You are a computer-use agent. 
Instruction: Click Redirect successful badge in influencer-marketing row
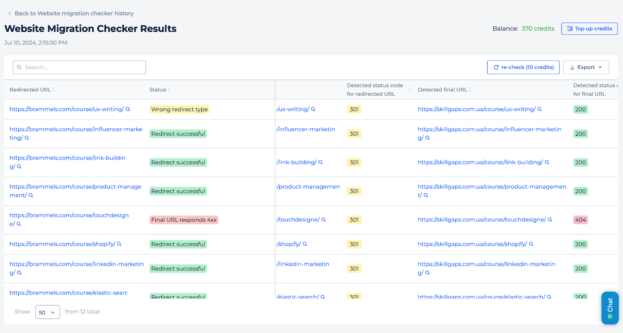178,134
